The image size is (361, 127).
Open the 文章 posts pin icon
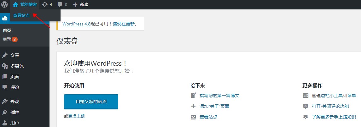click(x=5, y=55)
